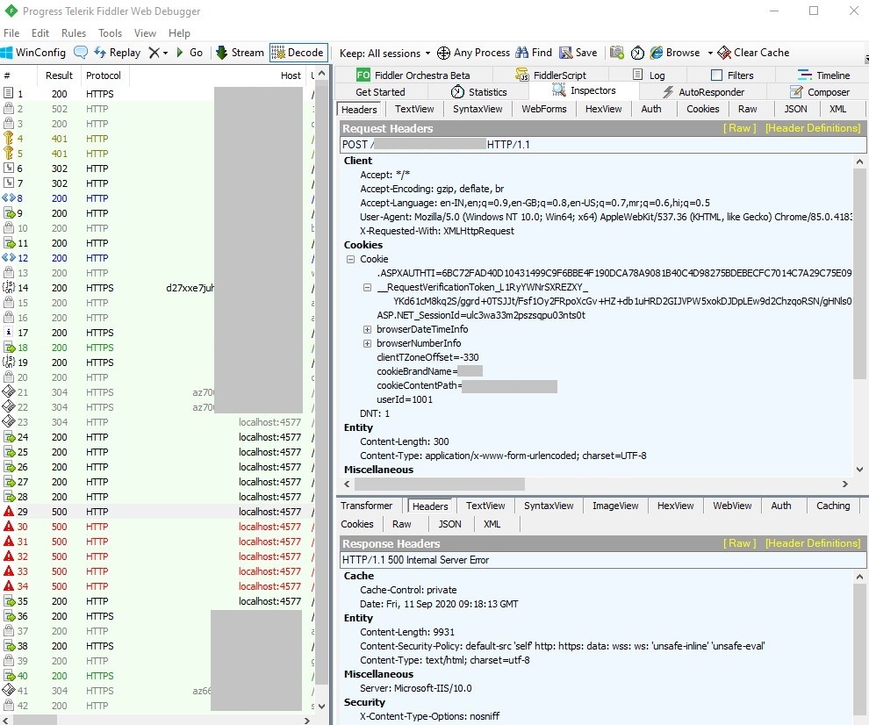Click the Find binoculars button
869x725 pixels.
pyautogui.click(x=533, y=53)
